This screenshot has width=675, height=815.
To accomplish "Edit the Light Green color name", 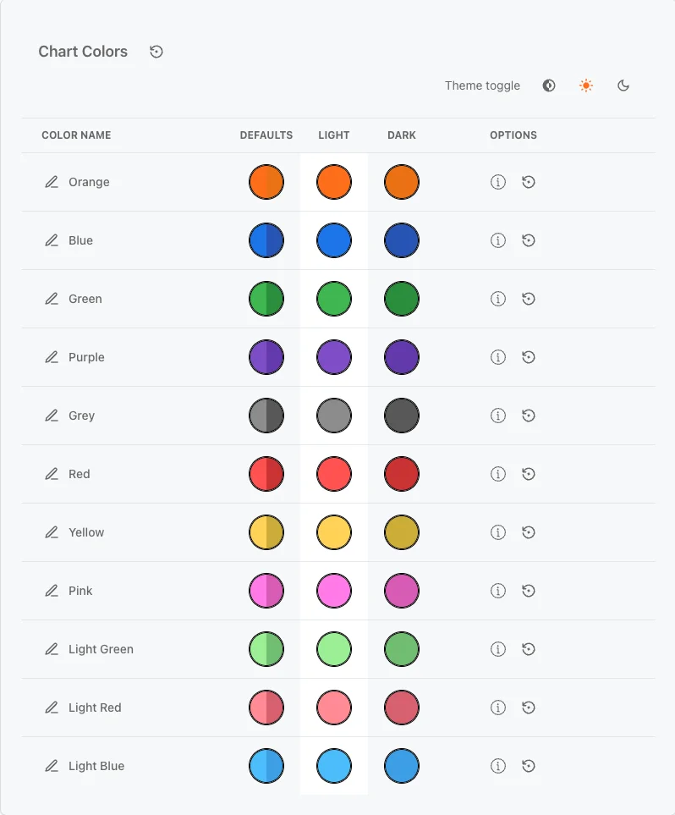I will pos(52,649).
